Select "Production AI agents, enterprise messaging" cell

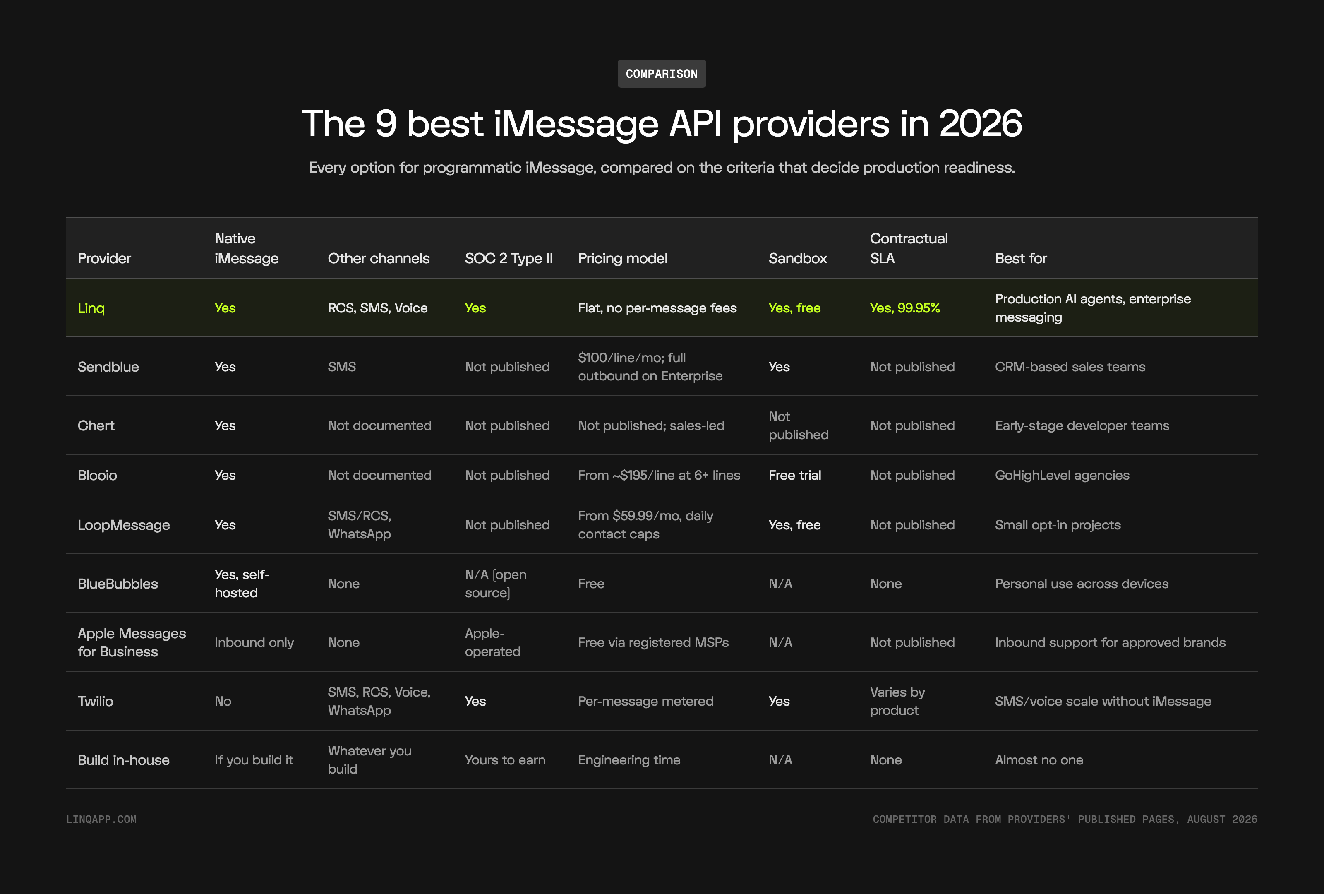[x=1093, y=308]
